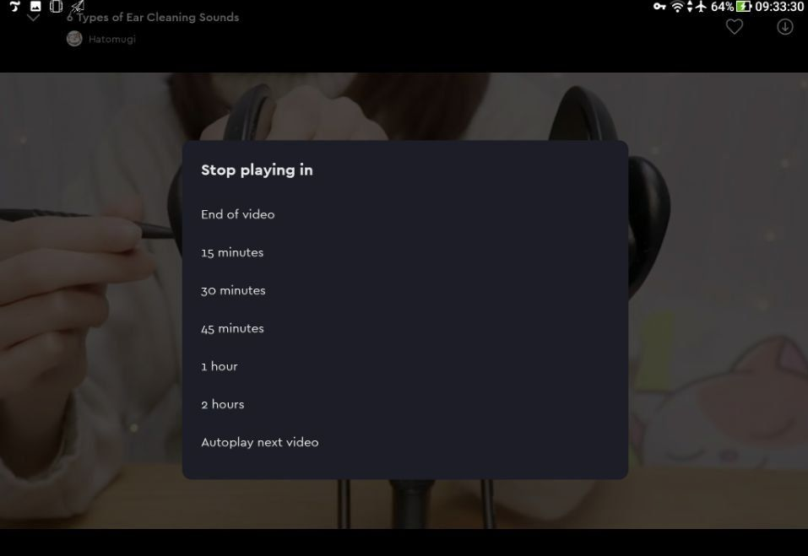Tap the VPN key status icon

point(659,7)
